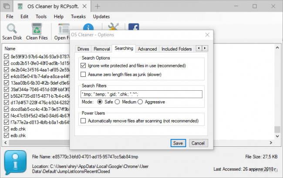The height and width of the screenshot is (178, 283).
Task: Select the Medium mode radio button
Action: coord(117,102)
